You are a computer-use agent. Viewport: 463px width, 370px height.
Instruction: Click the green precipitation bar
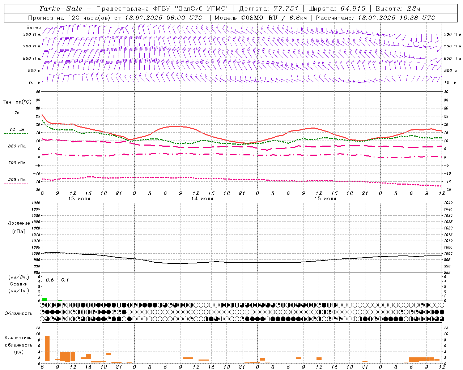coord(44,299)
